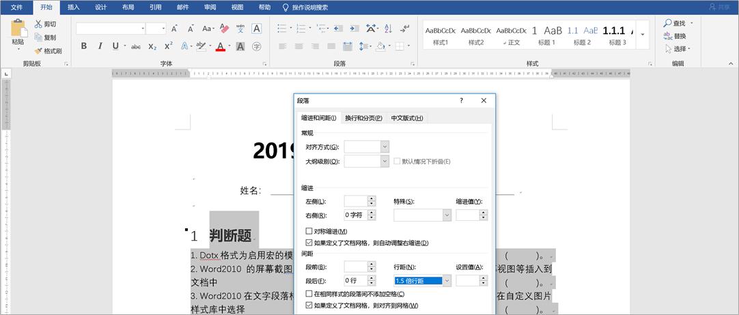Click the bullet list icon
Viewport: 739px width, 315px height.
282,29
